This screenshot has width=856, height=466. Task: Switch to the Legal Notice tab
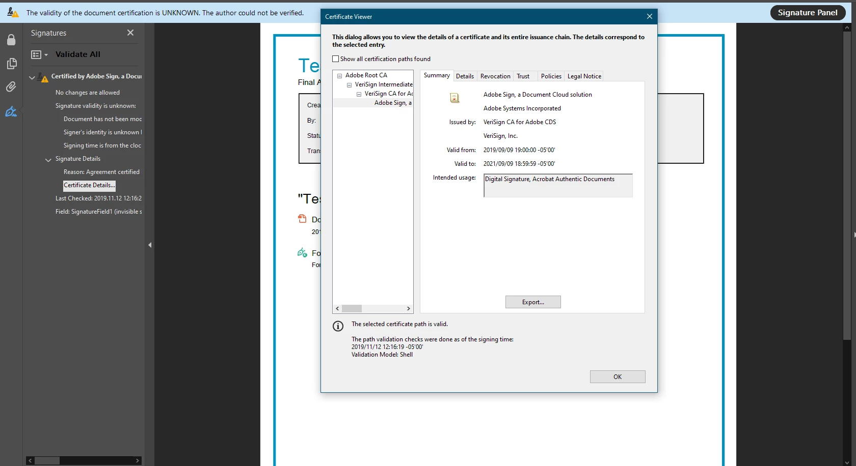(x=584, y=76)
